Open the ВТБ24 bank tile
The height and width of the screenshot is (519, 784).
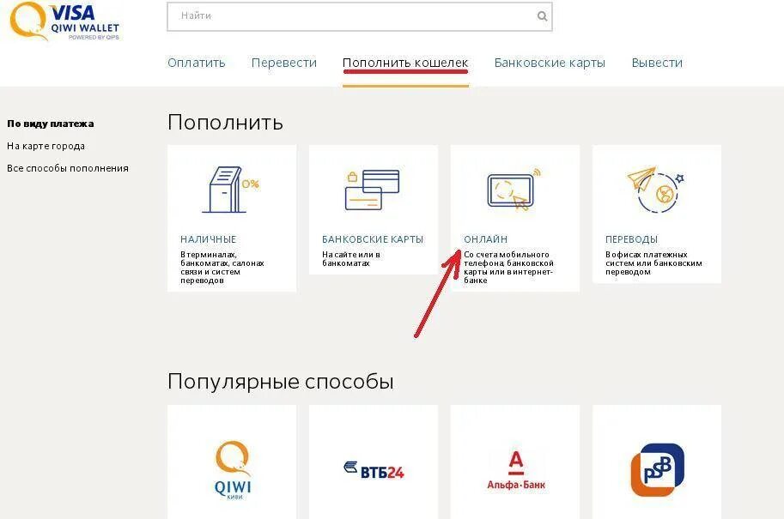[374, 462]
